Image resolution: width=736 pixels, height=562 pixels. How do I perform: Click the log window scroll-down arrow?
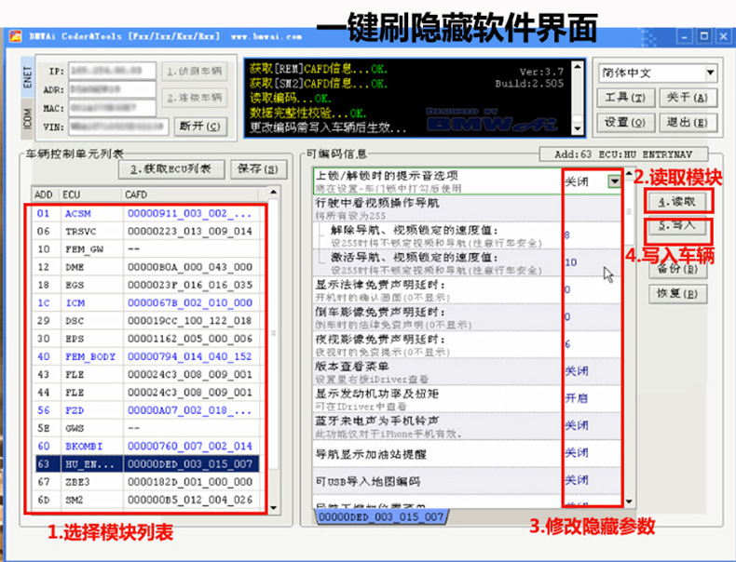click(578, 128)
